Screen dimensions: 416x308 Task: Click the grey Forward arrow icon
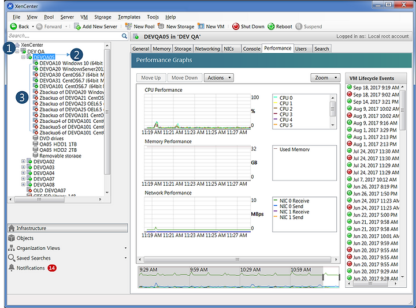click(39, 27)
